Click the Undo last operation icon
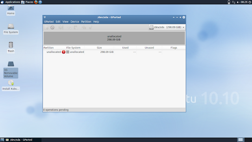252x142 pixels. point(84,27)
